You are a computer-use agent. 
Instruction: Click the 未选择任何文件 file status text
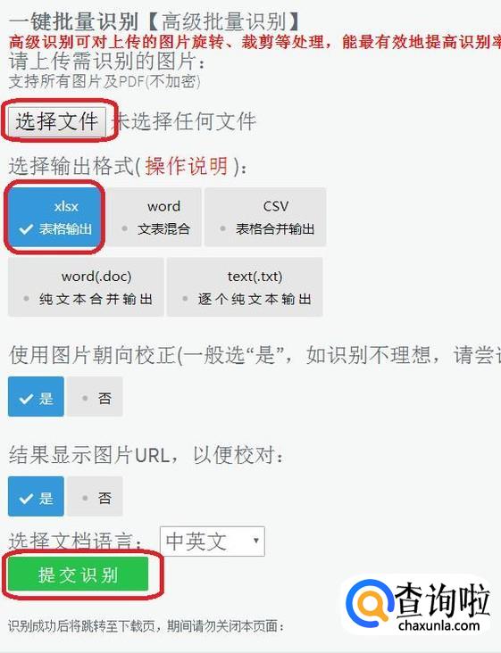pyautogui.click(x=184, y=121)
